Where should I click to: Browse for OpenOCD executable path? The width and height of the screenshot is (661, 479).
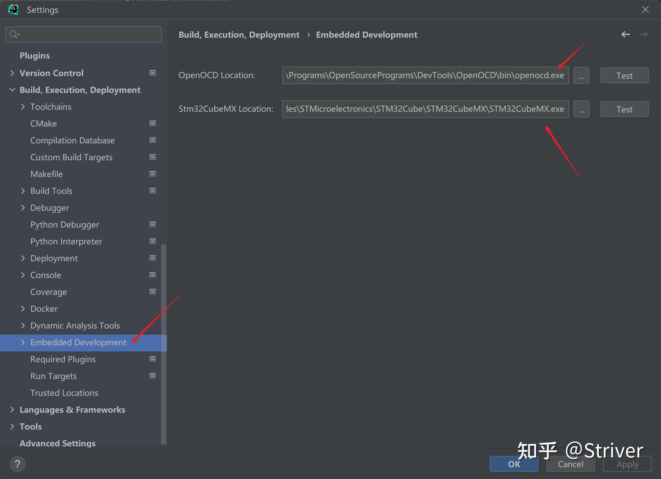pos(581,75)
